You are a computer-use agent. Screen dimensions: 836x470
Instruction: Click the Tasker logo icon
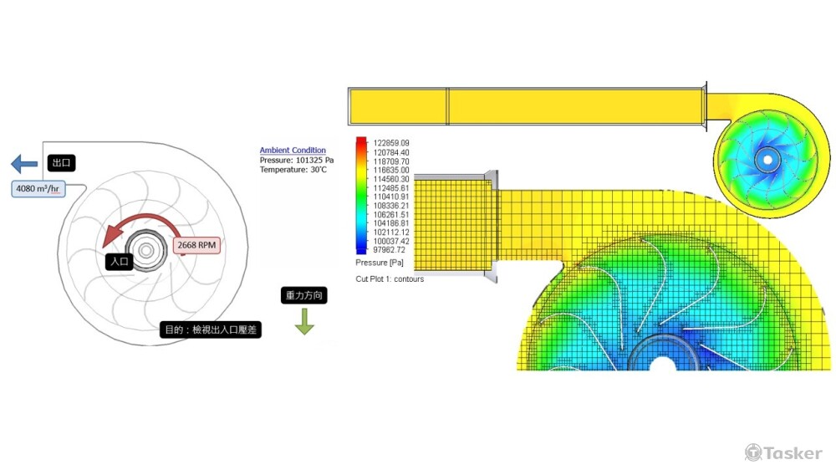click(753, 452)
